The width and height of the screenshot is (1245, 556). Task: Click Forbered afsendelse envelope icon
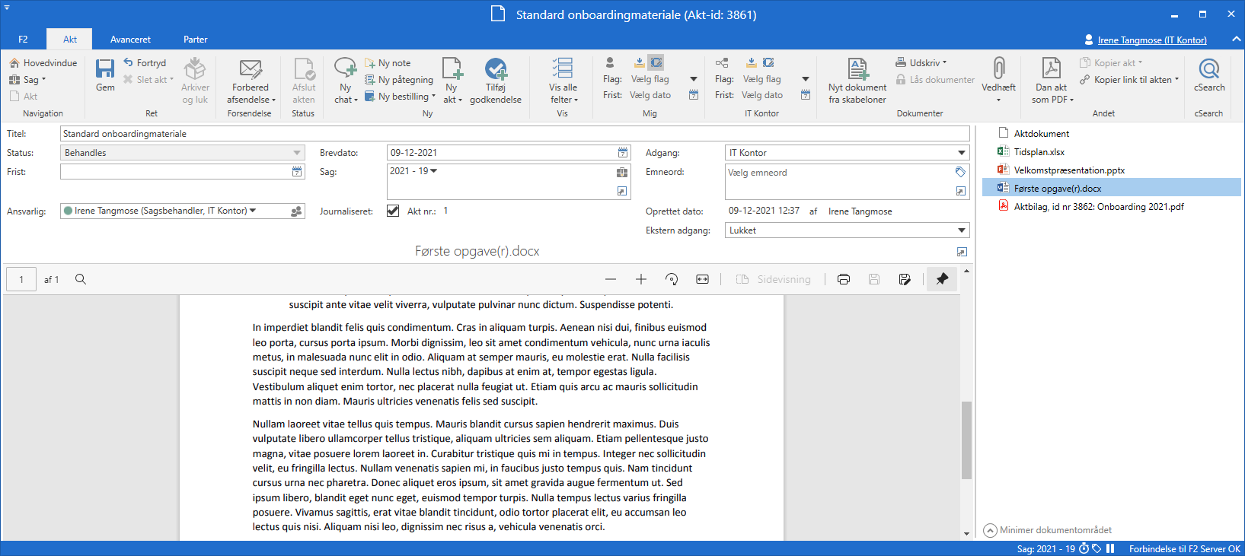point(251,70)
